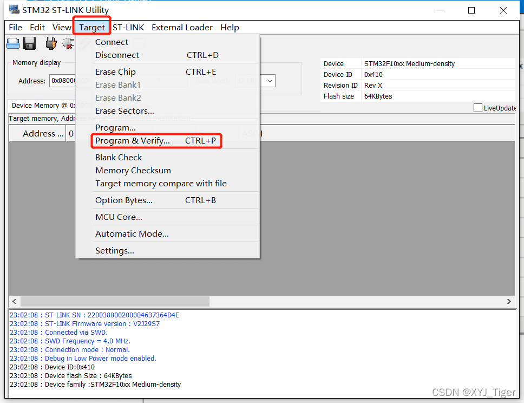Select Erase Chip menu entry
Image resolution: width=524 pixels, height=403 pixels.
coord(168,72)
